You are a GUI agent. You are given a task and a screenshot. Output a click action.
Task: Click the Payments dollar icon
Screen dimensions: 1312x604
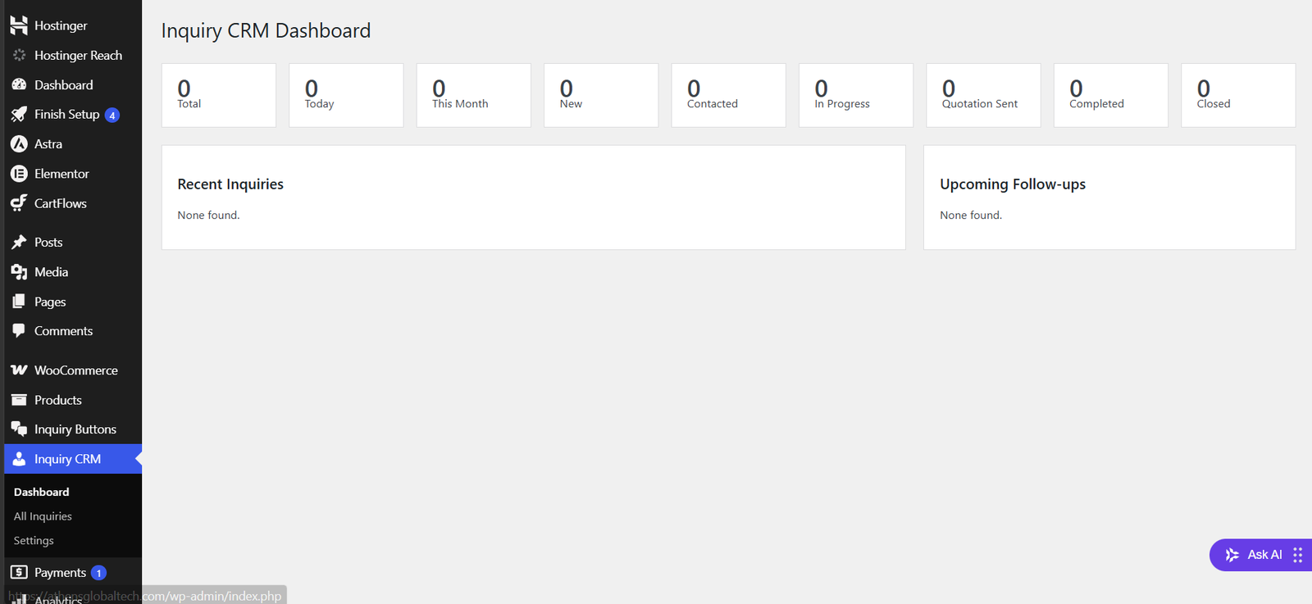pyautogui.click(x=19, y=572)
